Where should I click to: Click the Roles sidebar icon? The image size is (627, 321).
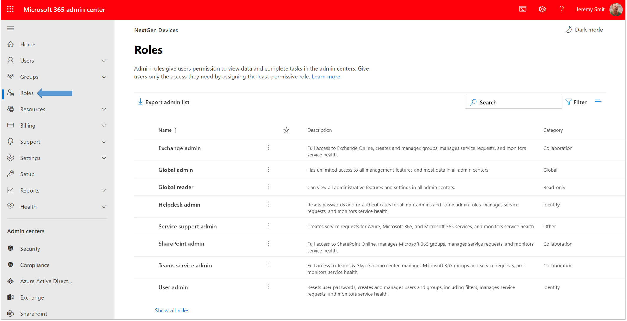11,93
